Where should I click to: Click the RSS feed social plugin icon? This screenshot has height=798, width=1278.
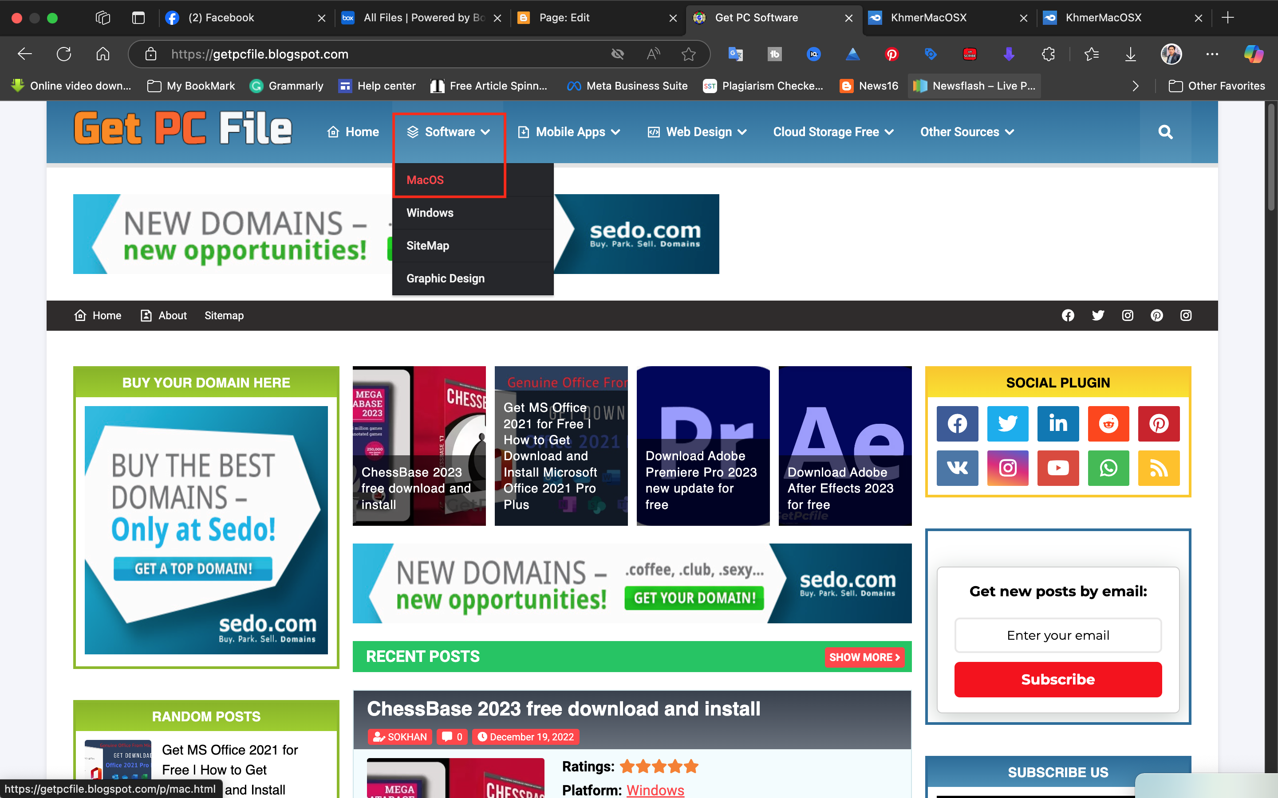(1158, 468)
